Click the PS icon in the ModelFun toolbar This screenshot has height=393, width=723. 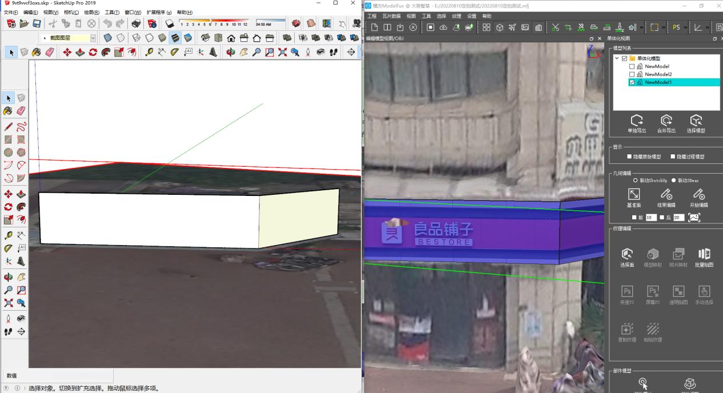(676, 27)
